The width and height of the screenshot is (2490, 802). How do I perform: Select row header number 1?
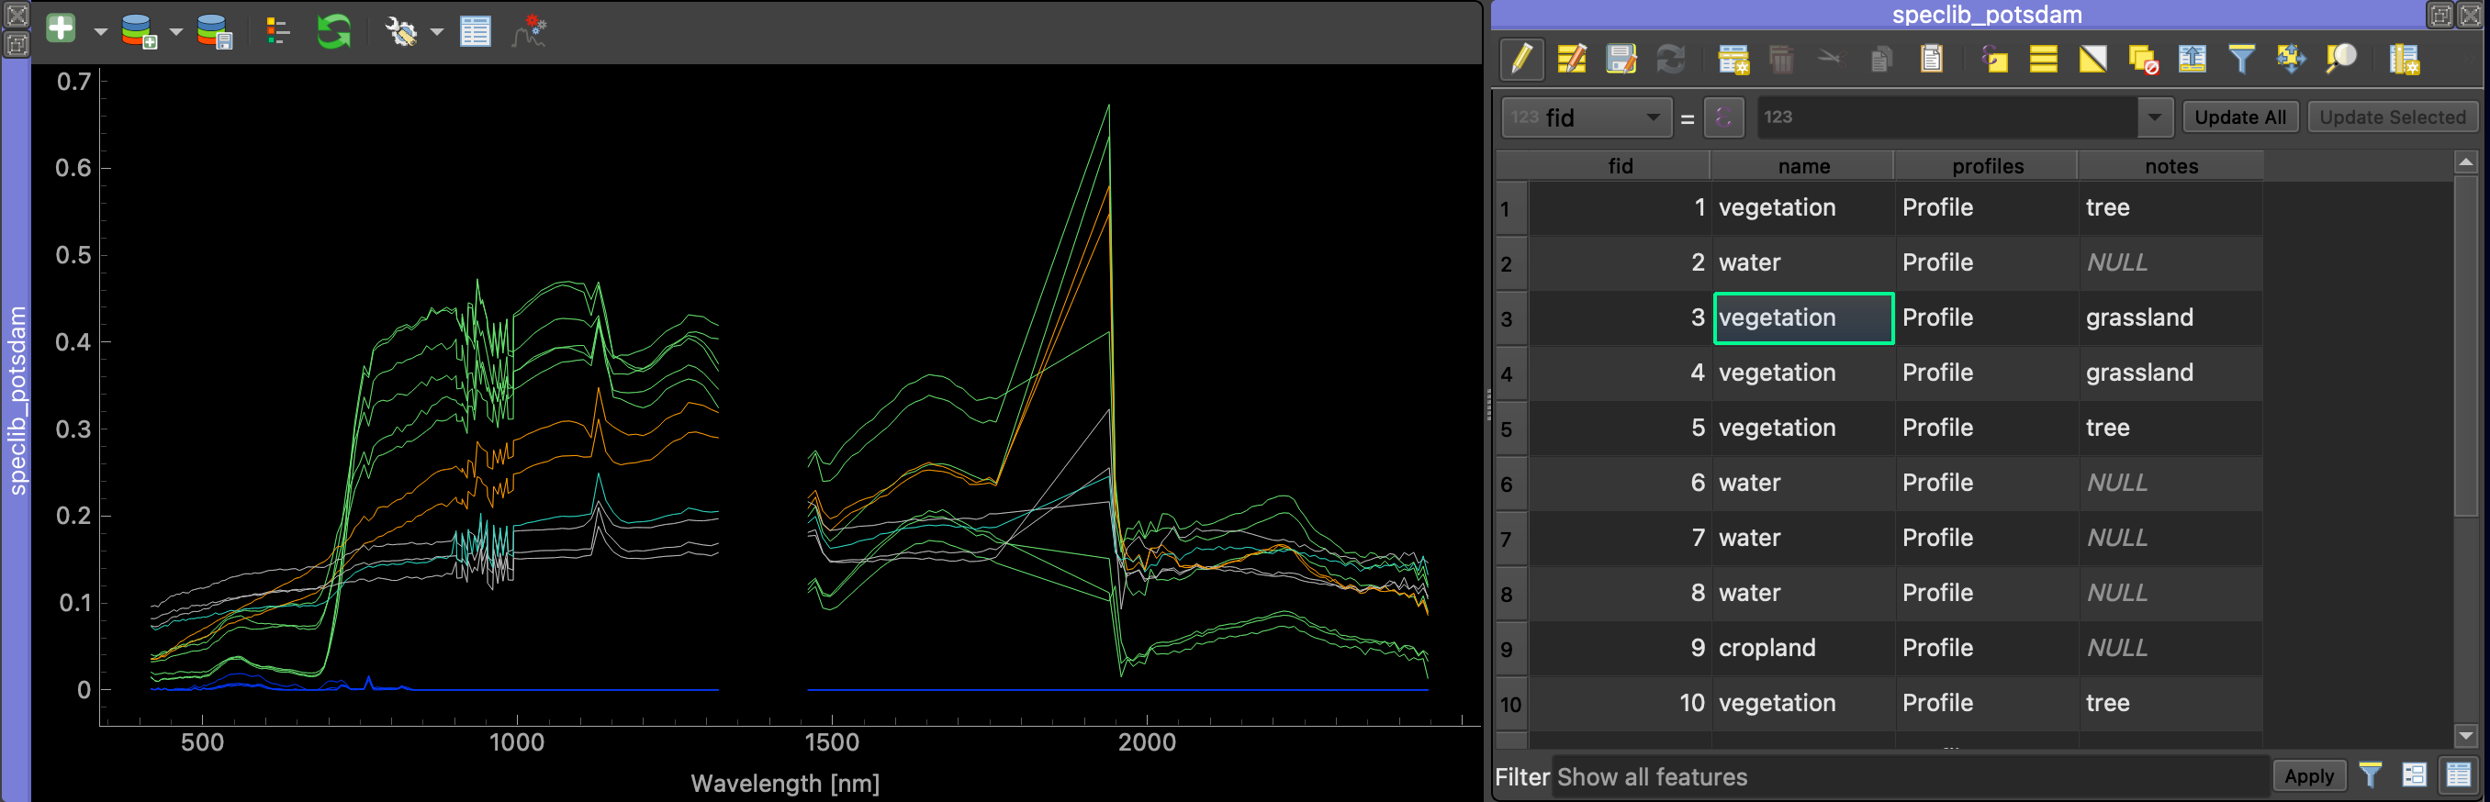1511,208
